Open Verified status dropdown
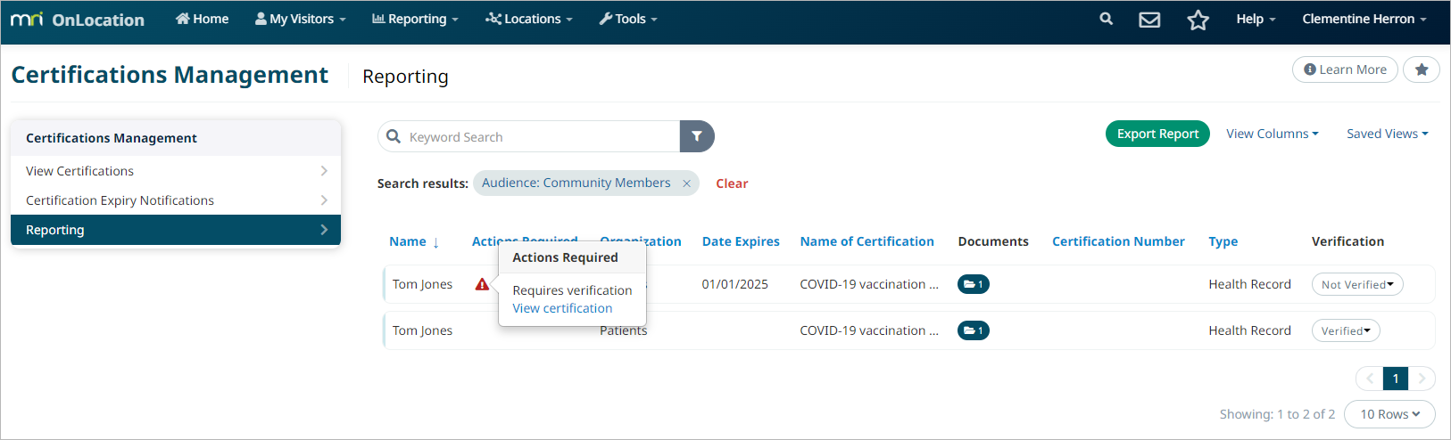1451x440 pixels. (x=1346, y=330)
